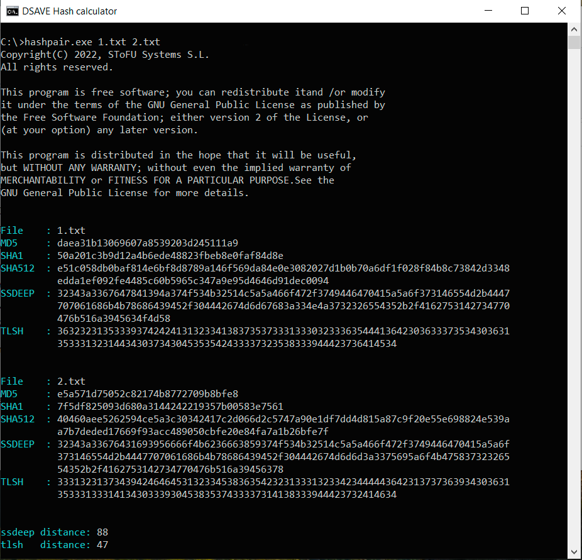Screen dimensions: 582x560
Task: Click the MD5 hash value of 2.txt
Action: [x=147, y=394]
